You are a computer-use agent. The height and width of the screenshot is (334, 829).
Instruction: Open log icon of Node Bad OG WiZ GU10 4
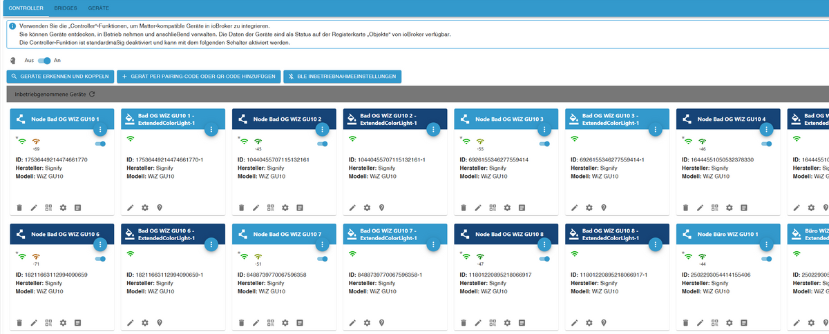(743, 207)
